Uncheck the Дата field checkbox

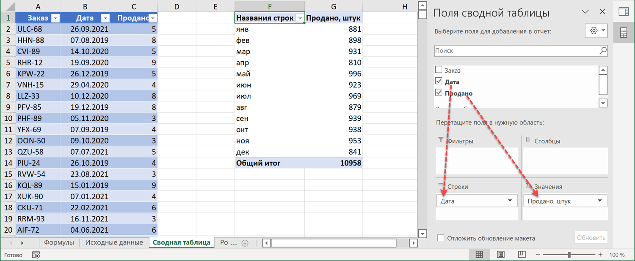click(x=439, y=81)
